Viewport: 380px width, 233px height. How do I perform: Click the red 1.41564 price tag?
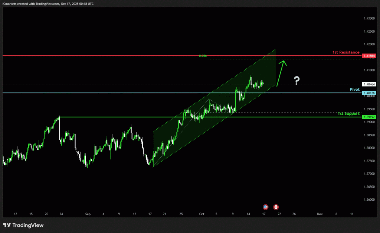(370, 56)
